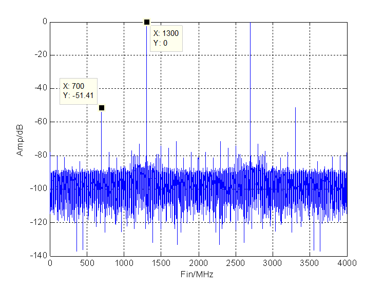Click the x-axis tick label 500
Viewport: 384px width, 288px height.
(x=87, y=263)
